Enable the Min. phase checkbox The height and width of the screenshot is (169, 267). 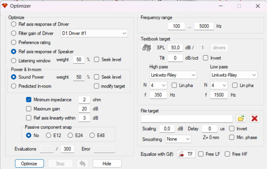232,137
